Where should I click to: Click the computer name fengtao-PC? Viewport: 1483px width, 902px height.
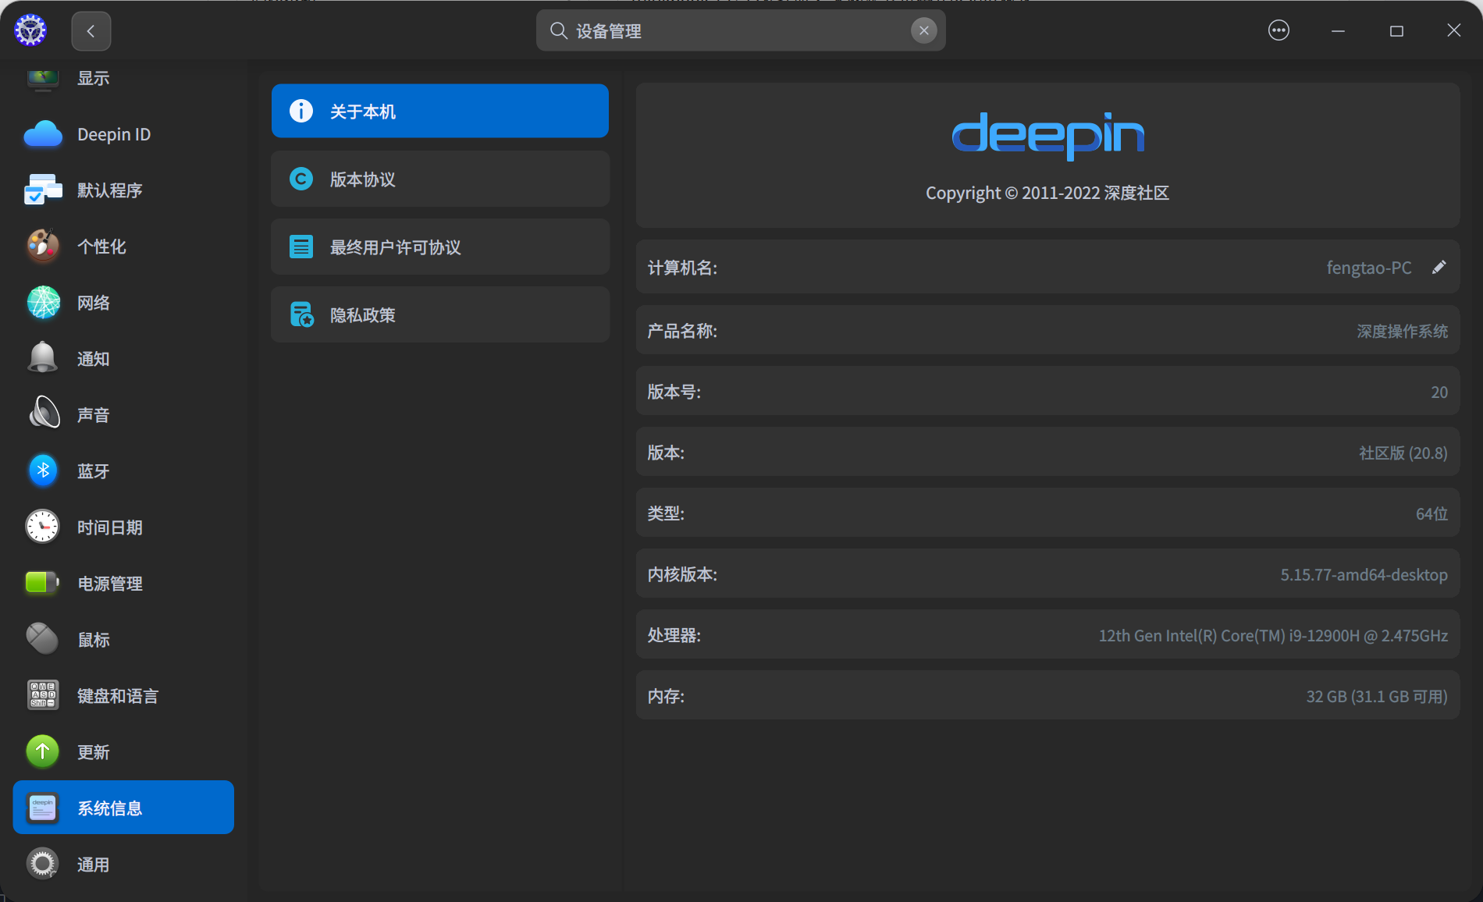1369,268
